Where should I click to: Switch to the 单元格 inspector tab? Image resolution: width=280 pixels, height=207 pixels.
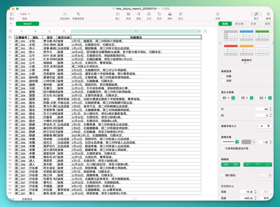(x=239, y=24)
